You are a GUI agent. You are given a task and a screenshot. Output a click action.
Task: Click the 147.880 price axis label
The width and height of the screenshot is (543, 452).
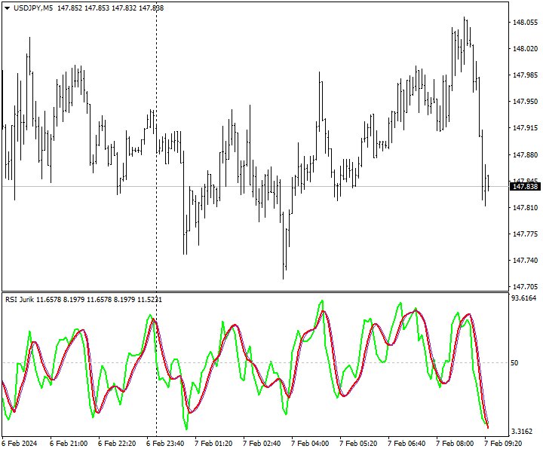[x=525, y=154]
